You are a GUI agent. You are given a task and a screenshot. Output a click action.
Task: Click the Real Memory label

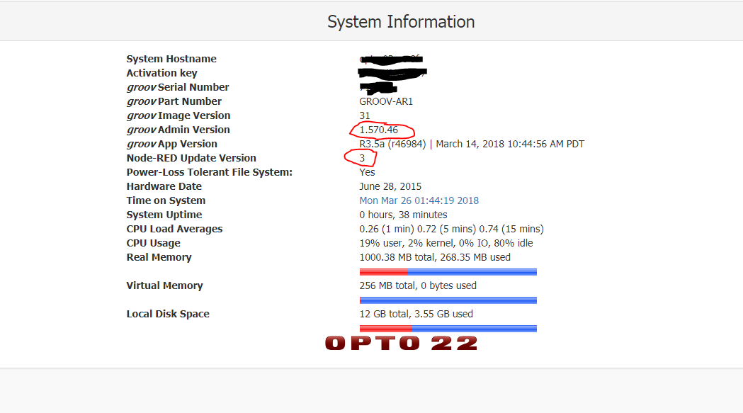[x=159, y=257]
